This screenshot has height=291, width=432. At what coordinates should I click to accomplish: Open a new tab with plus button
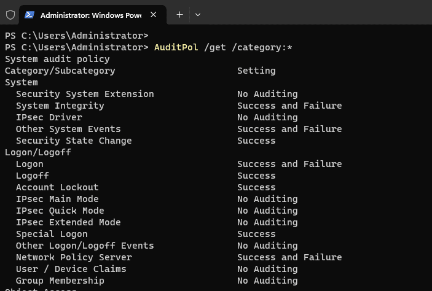tap(179, 15)
